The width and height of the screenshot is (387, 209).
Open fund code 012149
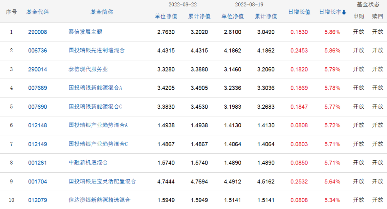[38, 144]
